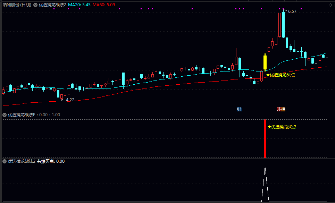
Task: Click the diamond icon at top right
Action: point(330,5)
